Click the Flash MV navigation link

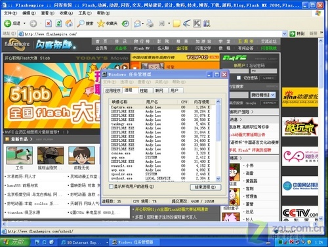point(142,48)
